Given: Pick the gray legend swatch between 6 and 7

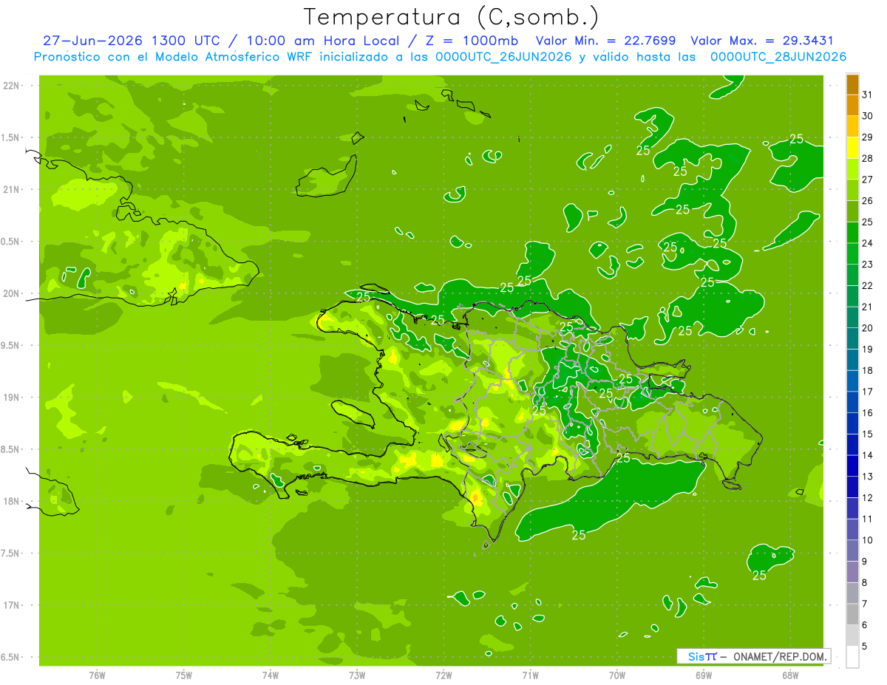Looking at the screenshot, I should [852, 615].
